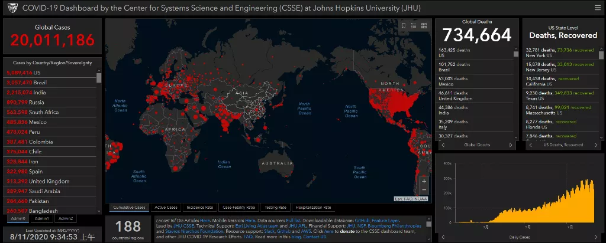Viewport: 606px width, 243px height.
Task: Select Peru row in country cases list
Action: pyautogui.click(x=51, y=132)
